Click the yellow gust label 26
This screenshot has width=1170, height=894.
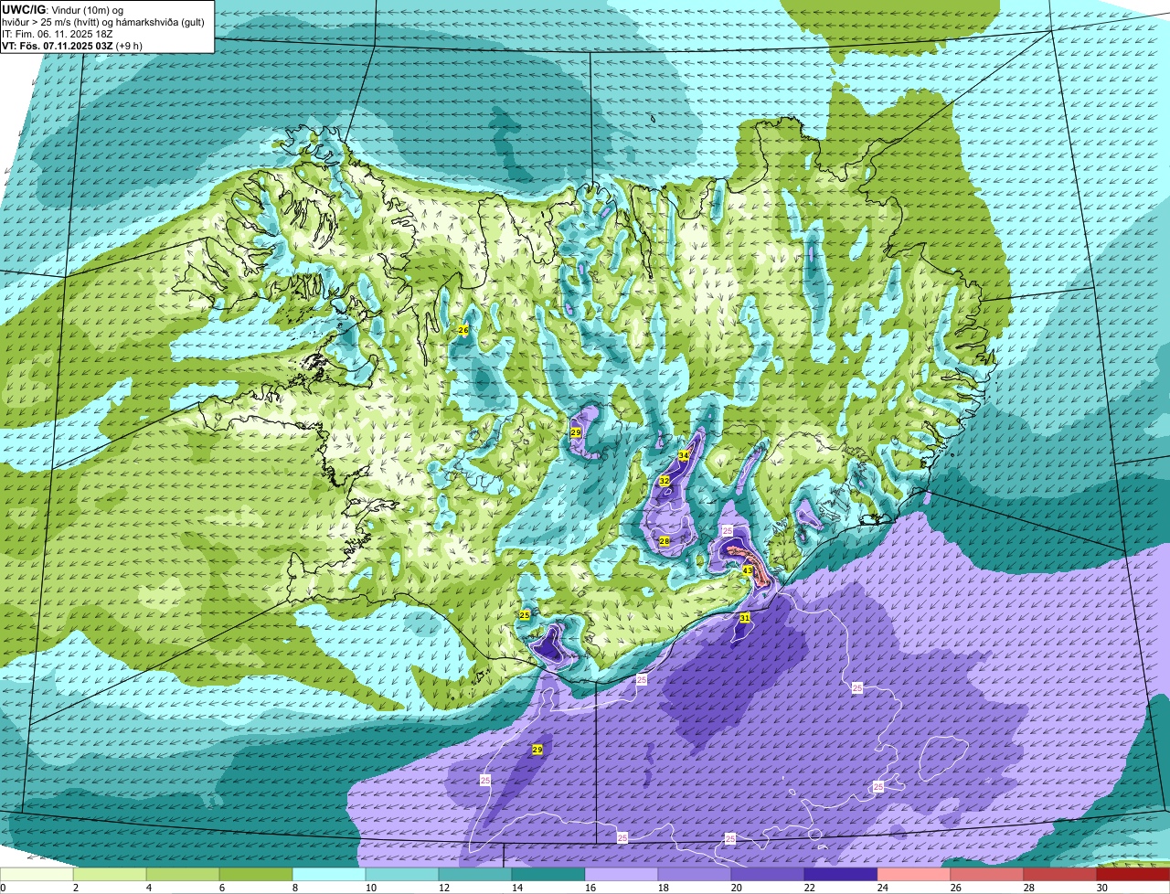463,330
